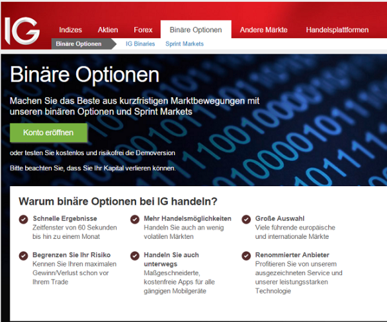Click the Demoversion text line
Screen dimensions: 387x322
coord(92,153)
